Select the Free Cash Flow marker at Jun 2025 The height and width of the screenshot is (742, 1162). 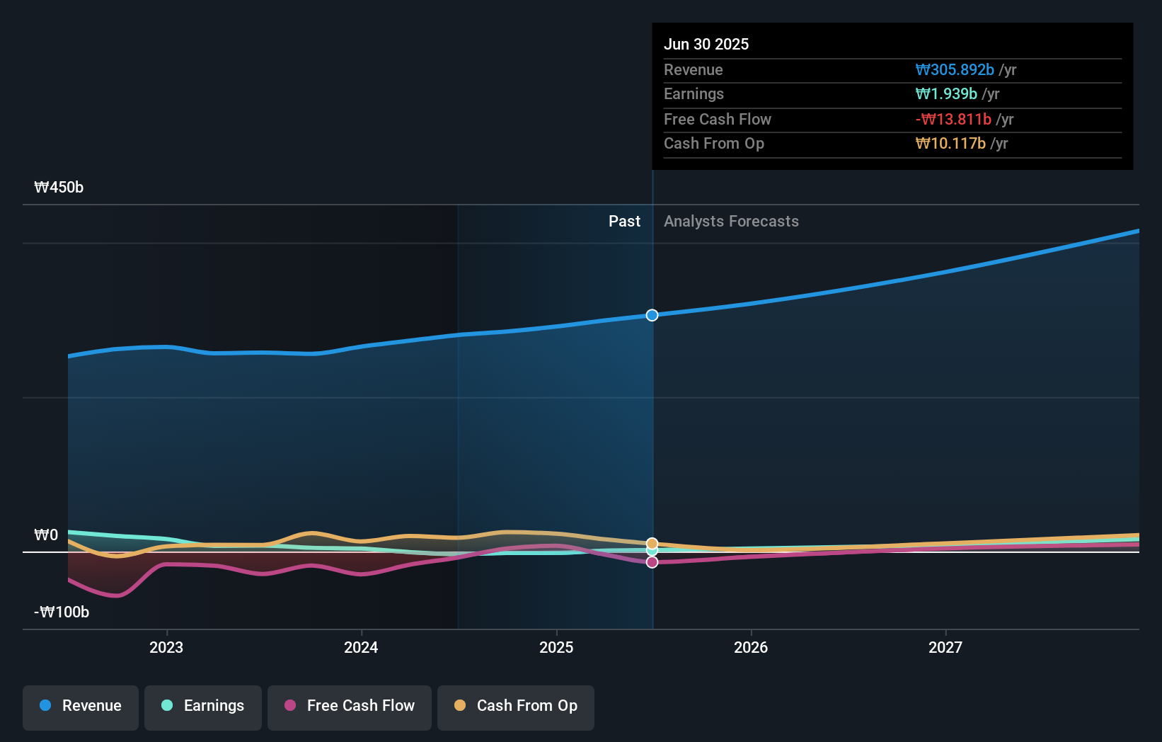(652, 562)
